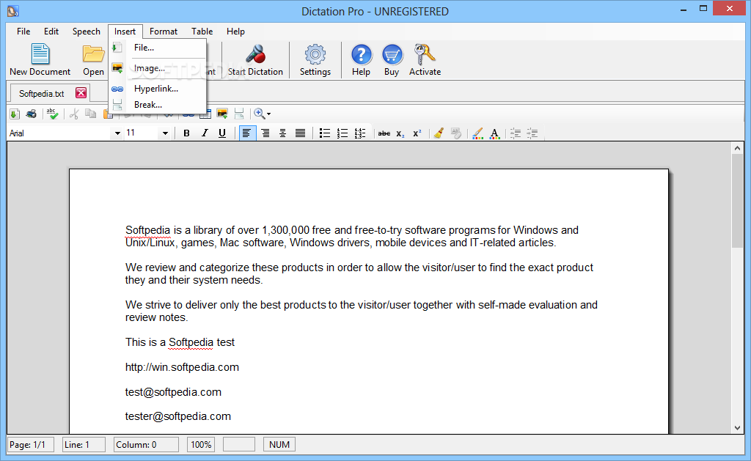Start Dictation with the microphone icon
Image resolution: width=751 pixels, height=461 pixels.
[x=255, y=54]
